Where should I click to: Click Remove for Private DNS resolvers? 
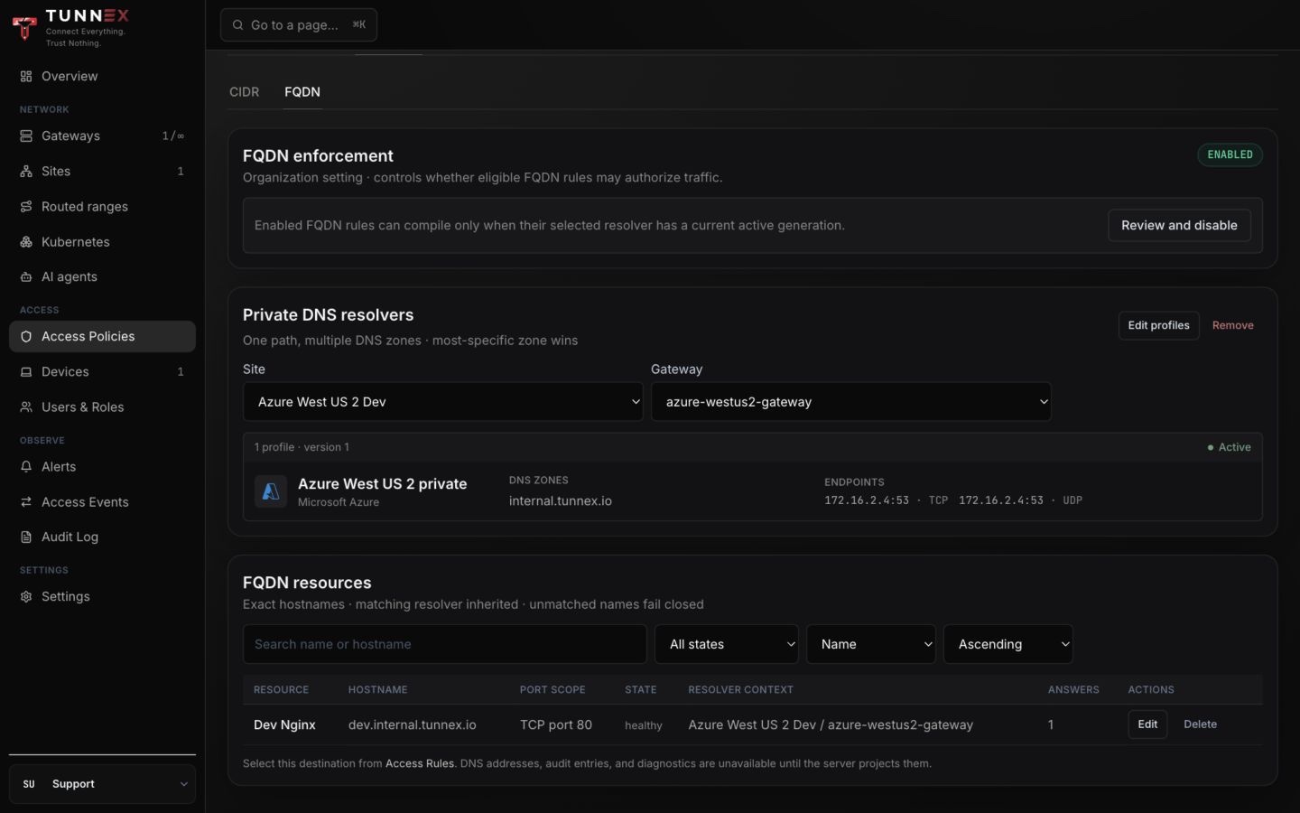point(1232,325)
